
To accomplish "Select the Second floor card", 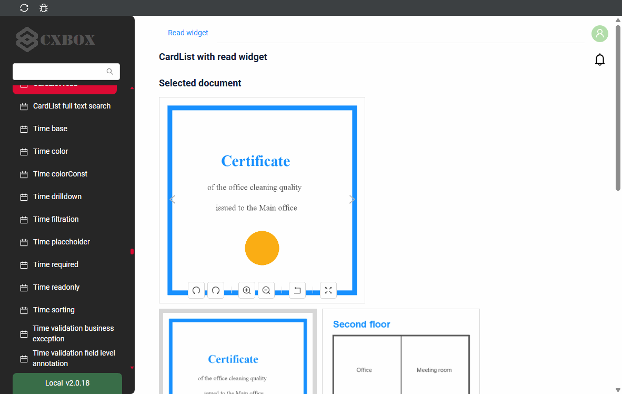I will (x=400, y=351).
